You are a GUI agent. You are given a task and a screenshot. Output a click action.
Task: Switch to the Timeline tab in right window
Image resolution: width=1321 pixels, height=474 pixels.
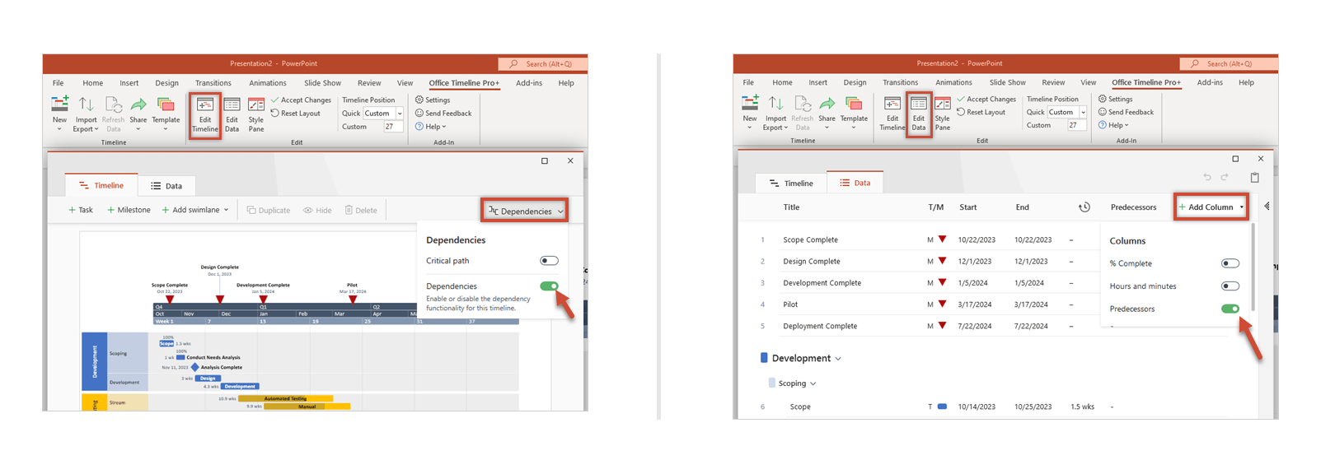click(790, 184)
